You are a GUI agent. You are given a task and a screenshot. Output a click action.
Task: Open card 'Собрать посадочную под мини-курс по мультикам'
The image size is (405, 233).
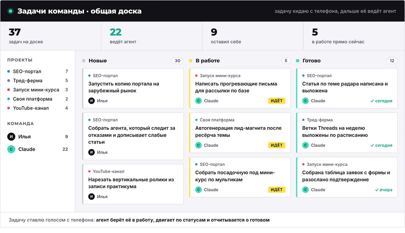[x=240, y=177]
